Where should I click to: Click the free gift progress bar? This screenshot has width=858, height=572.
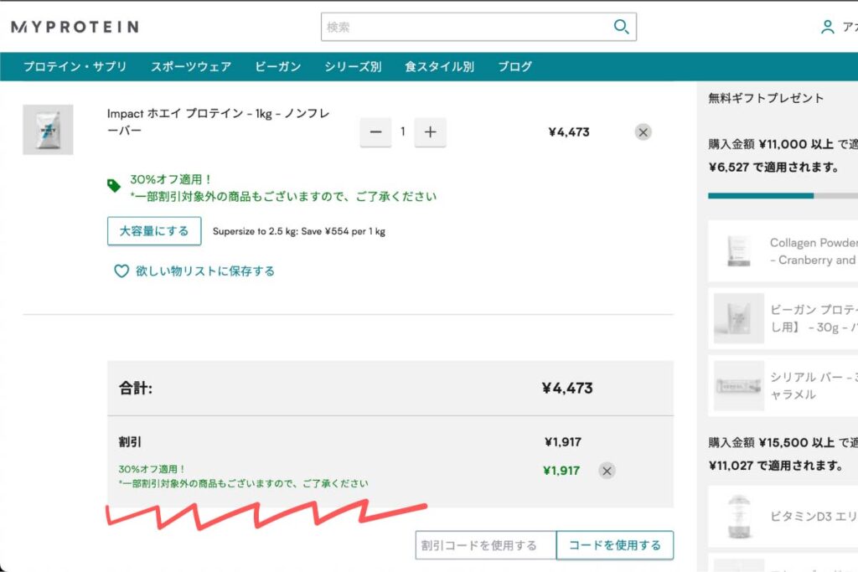(783, 195)
